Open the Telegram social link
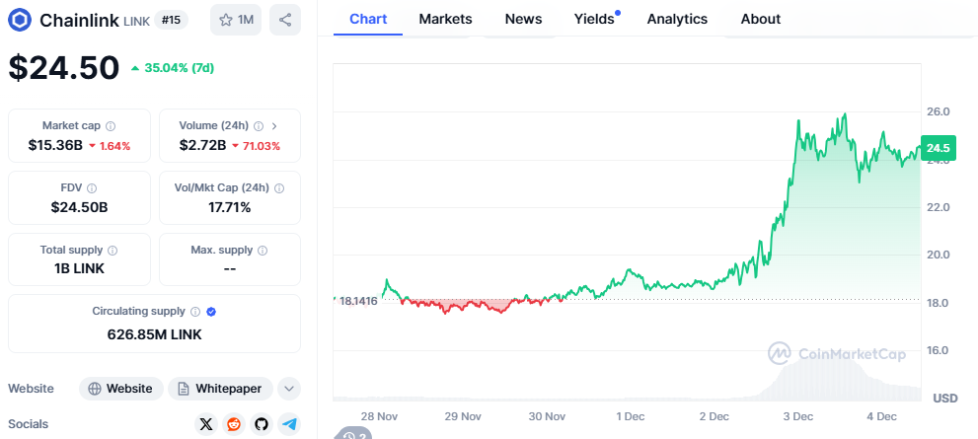Image resolution: width=978 pixels, height=439 pixels. tap(289, 424)
